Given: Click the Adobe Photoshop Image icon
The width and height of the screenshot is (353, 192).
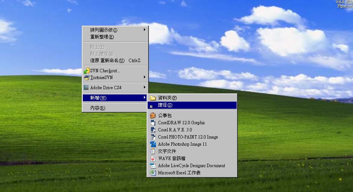Looking at the screenshot, I should 153,144.
